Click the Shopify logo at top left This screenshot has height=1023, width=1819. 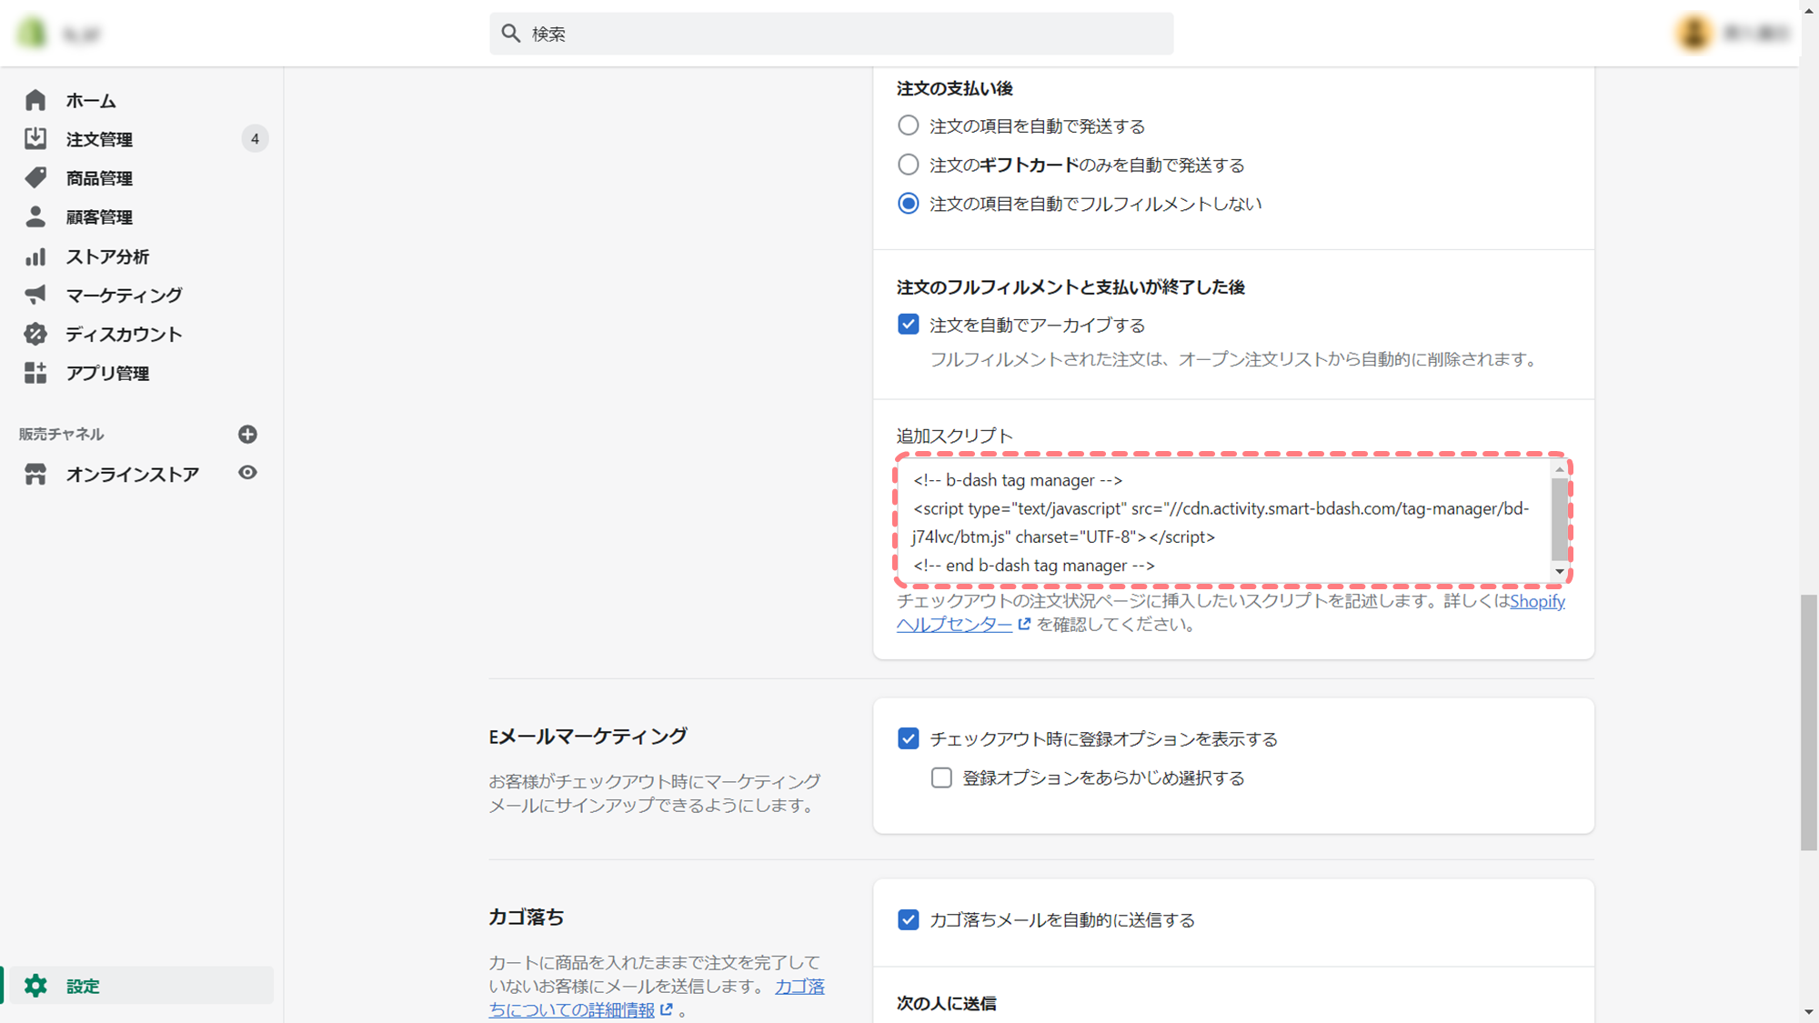(x=32, y=33)
